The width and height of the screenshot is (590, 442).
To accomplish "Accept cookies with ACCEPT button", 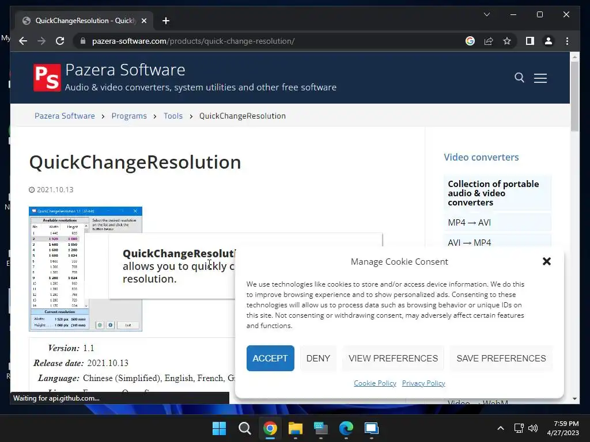I will click(x=270, y=358).
